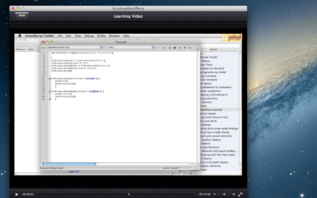Select 'ng multi-column lists' outline entry

[214, 117]
